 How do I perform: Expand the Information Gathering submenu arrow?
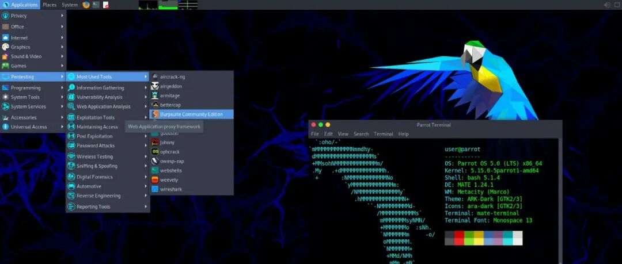coord(146,87)
